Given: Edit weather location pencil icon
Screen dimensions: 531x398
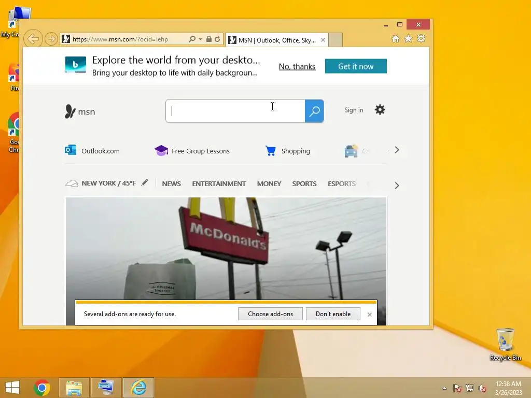Looking at the screenshot, I should (x=145, y=183).
